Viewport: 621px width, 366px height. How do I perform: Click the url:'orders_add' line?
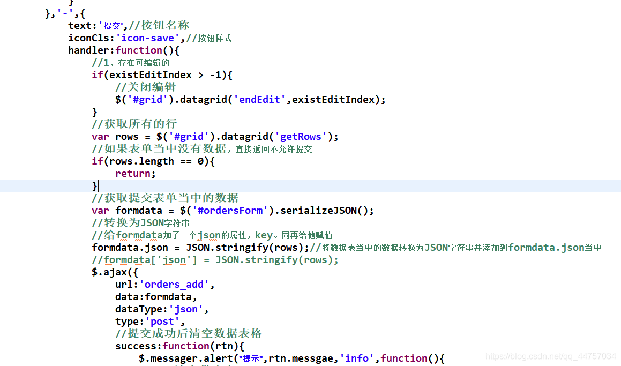coord(164,285)
